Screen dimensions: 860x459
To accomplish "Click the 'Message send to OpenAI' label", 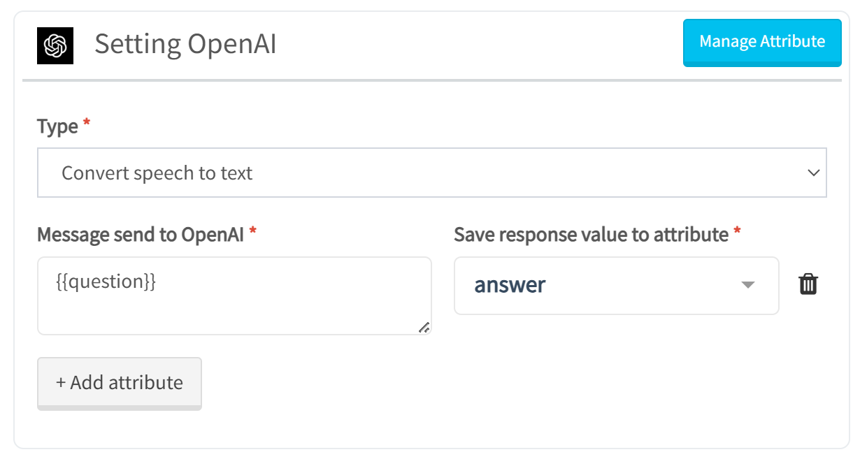I will (141, 235).
